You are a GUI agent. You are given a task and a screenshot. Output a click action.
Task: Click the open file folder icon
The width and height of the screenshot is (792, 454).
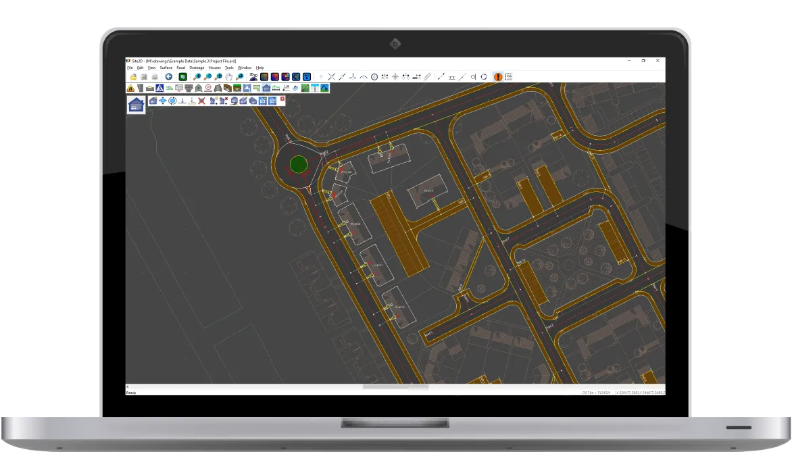(133, 77)
